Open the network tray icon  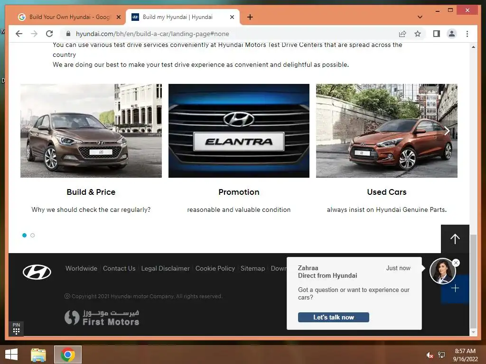tap(441, 355)
